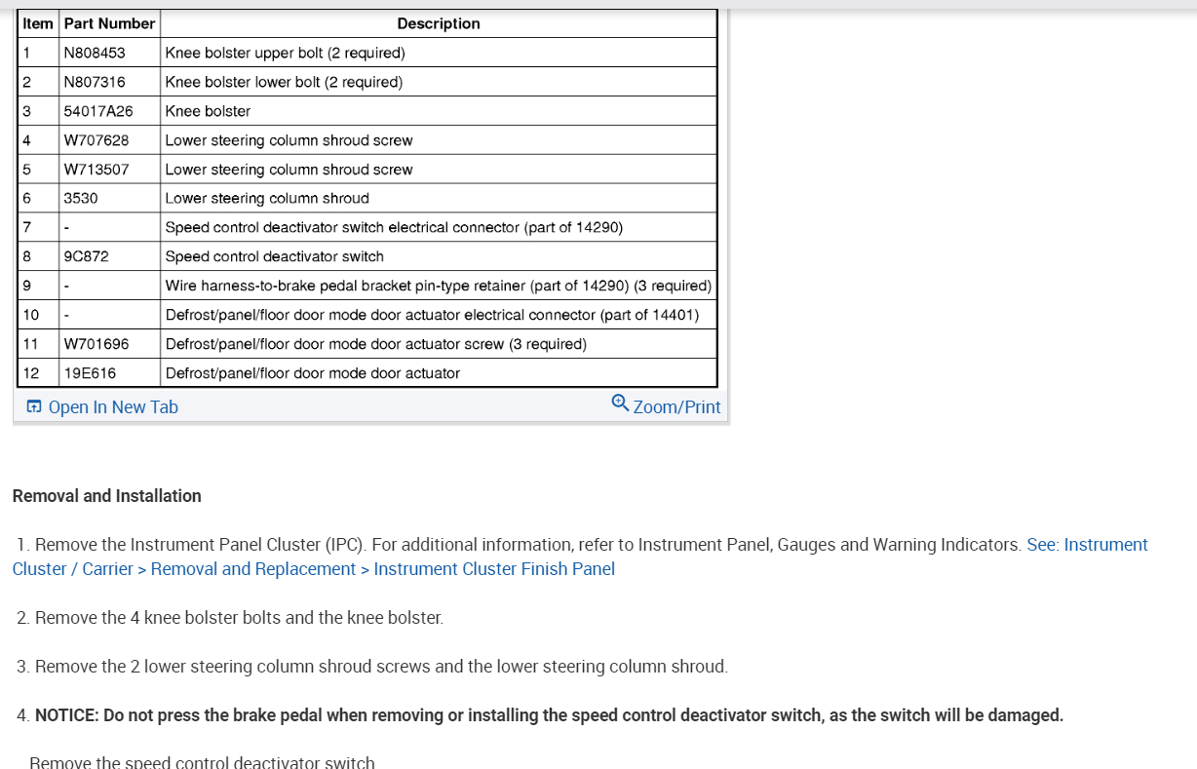The width and height of the screenshot is (1197, 769).
Task: Select mode door actuator screw (3 required) text
Action: click(376, 344)
